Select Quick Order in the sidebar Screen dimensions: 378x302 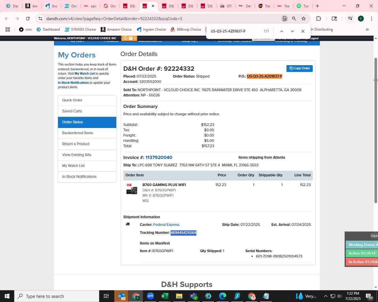[87, 100]
